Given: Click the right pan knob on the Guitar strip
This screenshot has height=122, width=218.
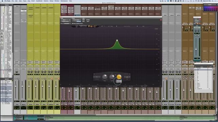Looking at the screenshot, I should tap(38, 72).
